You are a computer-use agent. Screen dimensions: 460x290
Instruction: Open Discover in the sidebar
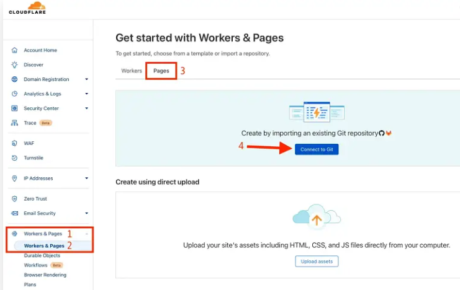pos(34,64)
